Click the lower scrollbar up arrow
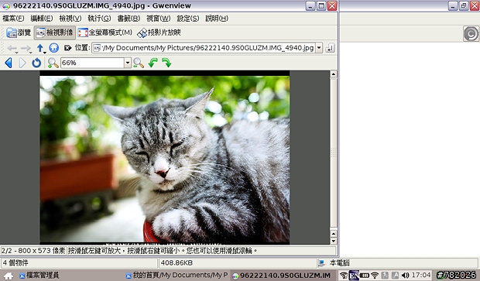This screenshot has height=281, width=480. pos(334,234)
